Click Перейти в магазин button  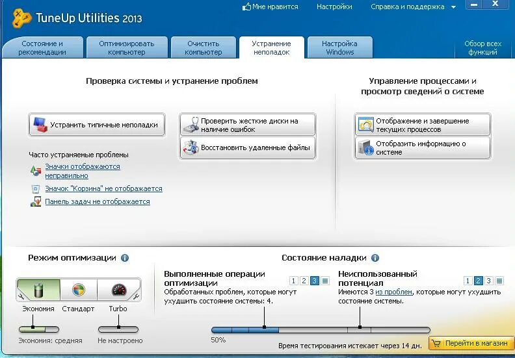tap(471, 344)
